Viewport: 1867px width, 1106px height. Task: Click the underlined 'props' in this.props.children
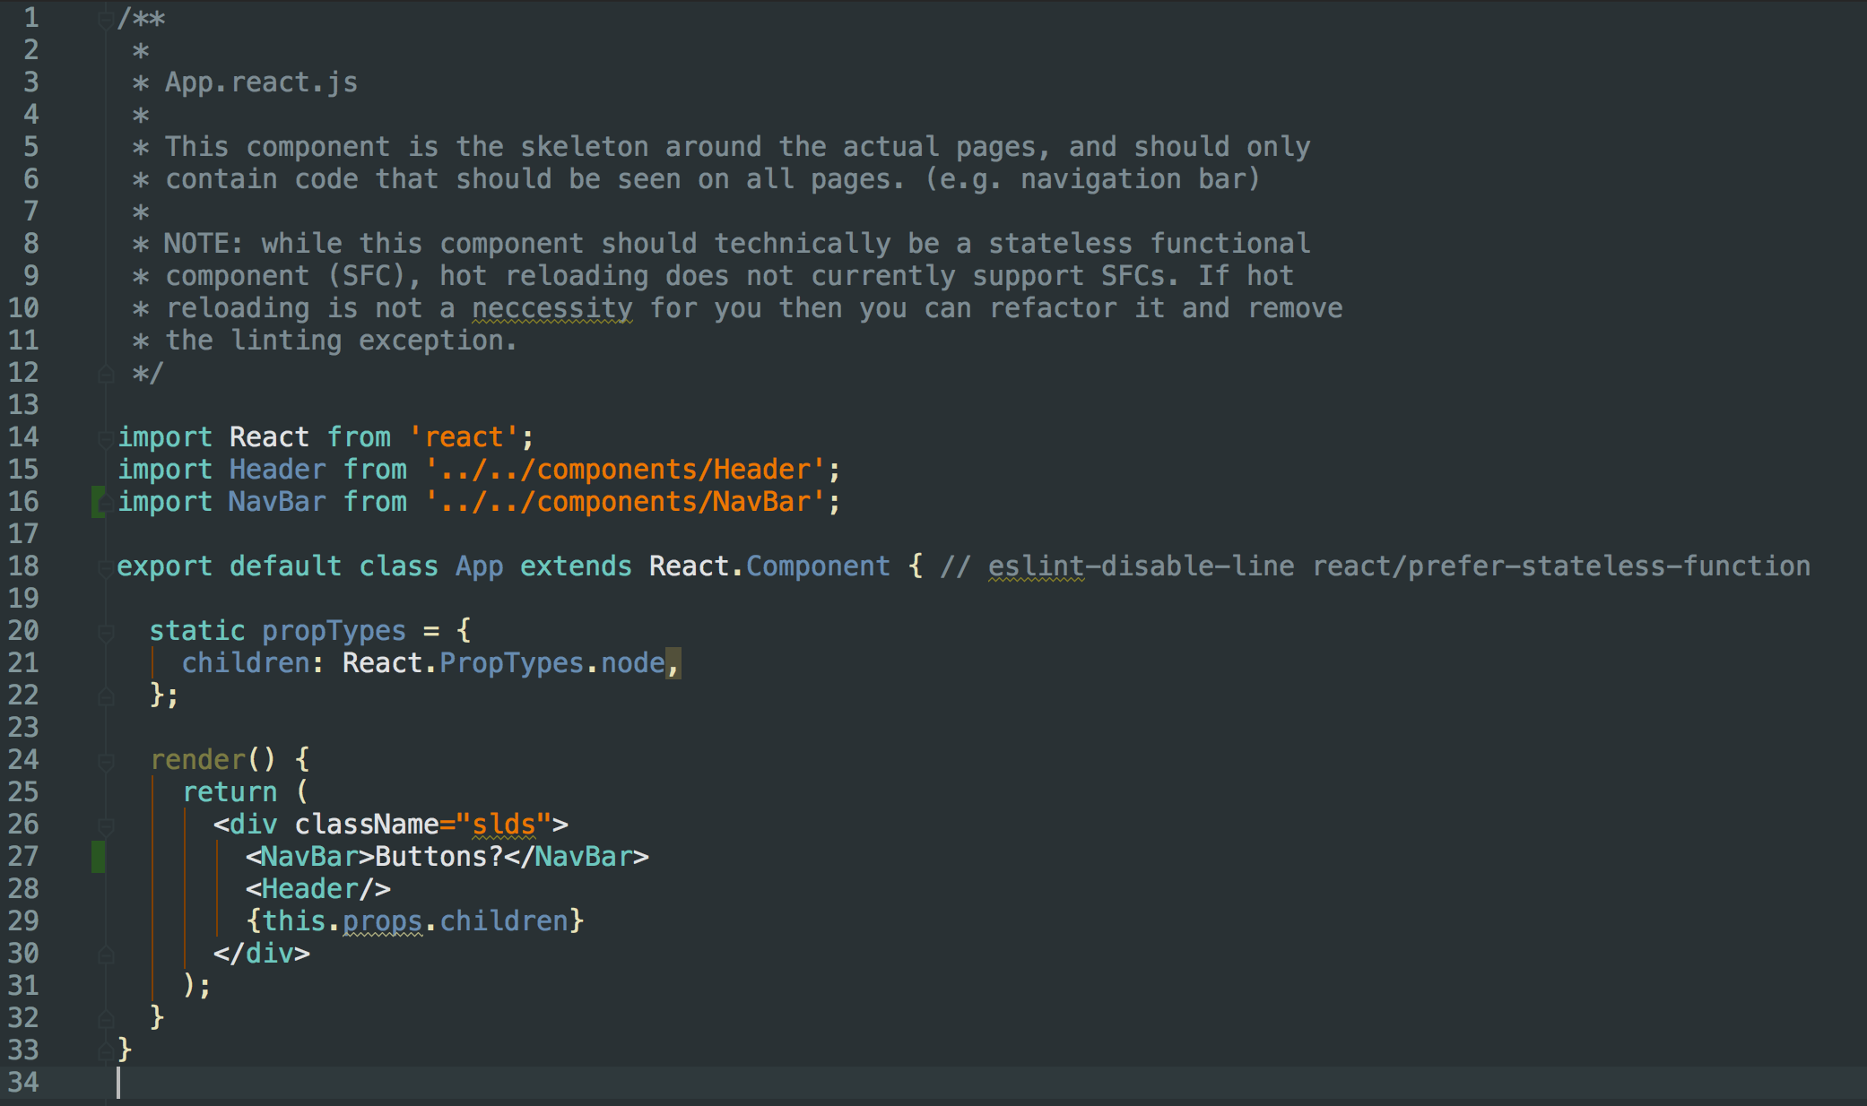tap(382, 921)
